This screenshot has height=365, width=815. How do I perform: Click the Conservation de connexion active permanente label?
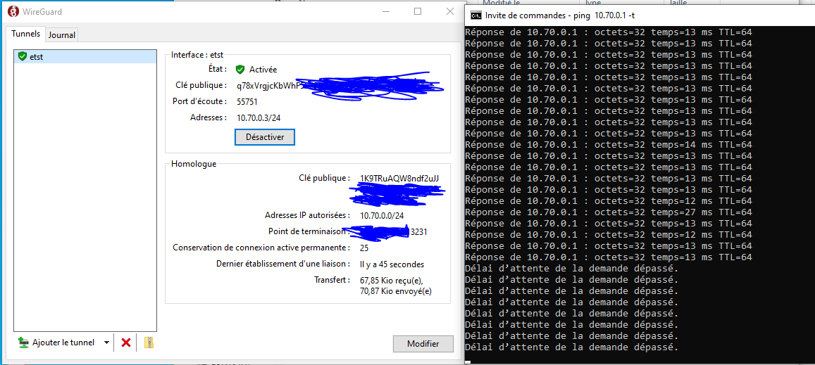click(x=262, y=248)
